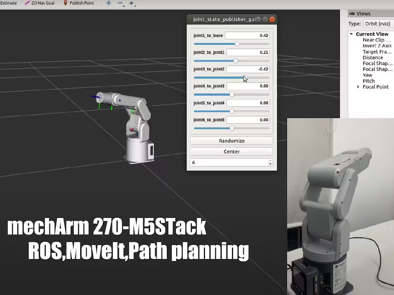Click the joint2_to_joint1 slider handle
Image resolution: width=394 pixels, height=295 pixels.
[236, 61]
